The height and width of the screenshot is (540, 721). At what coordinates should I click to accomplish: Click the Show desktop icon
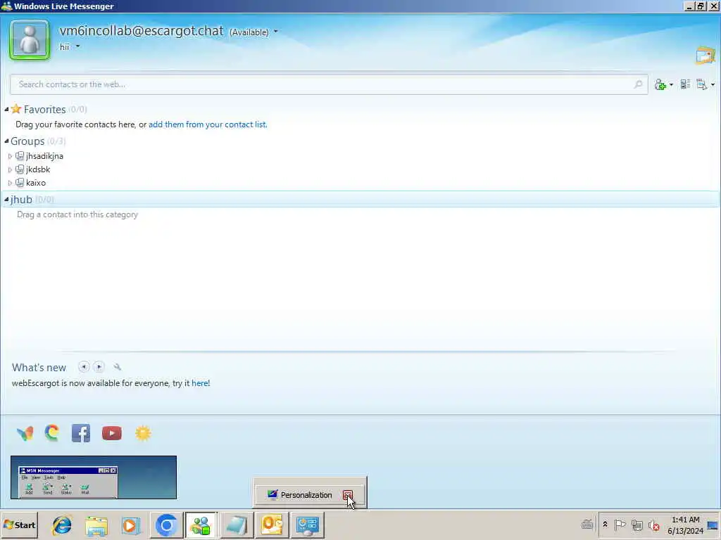tap(713, 525)
